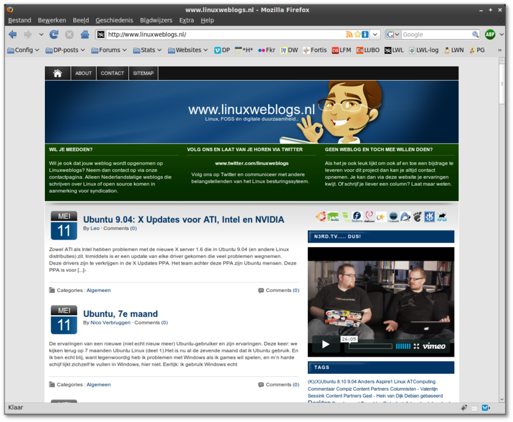Open the Geschiedenis menu
513x422 pixels.
pyautogui.click(x=114, y=20)
